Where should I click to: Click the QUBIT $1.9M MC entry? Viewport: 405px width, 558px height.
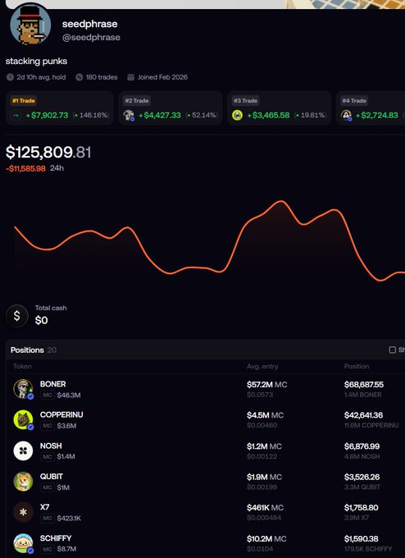point(264,477)
